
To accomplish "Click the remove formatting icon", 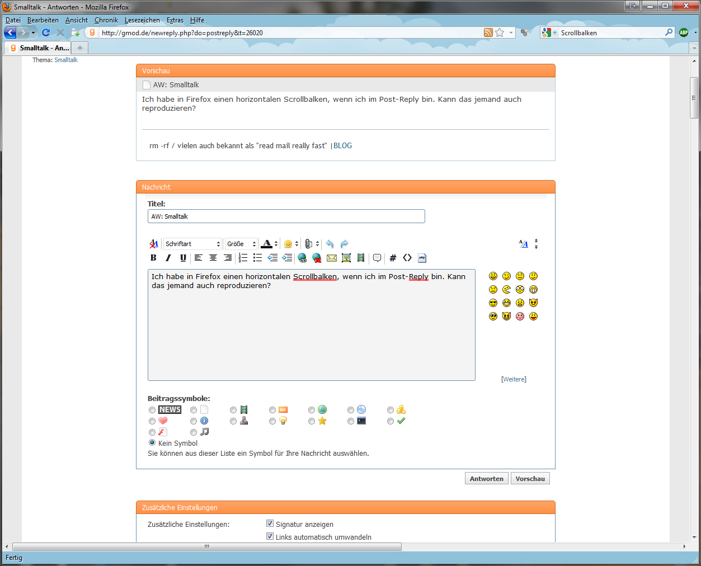I will point(154,244).
